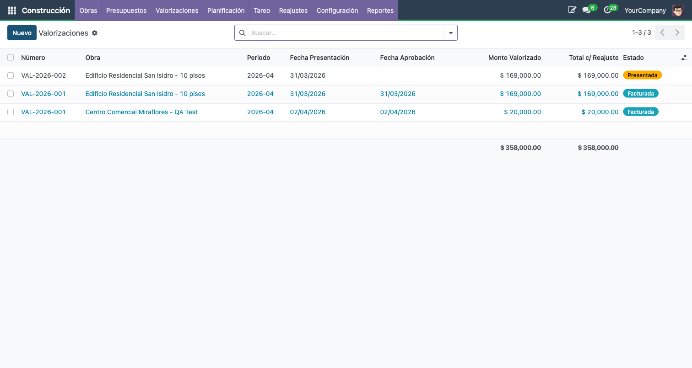Go to previous page arrow
692x368 pixels.
coord(662,32)
